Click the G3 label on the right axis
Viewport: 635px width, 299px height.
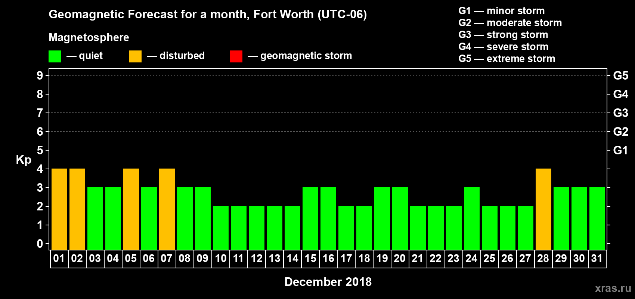pos(621,113)
